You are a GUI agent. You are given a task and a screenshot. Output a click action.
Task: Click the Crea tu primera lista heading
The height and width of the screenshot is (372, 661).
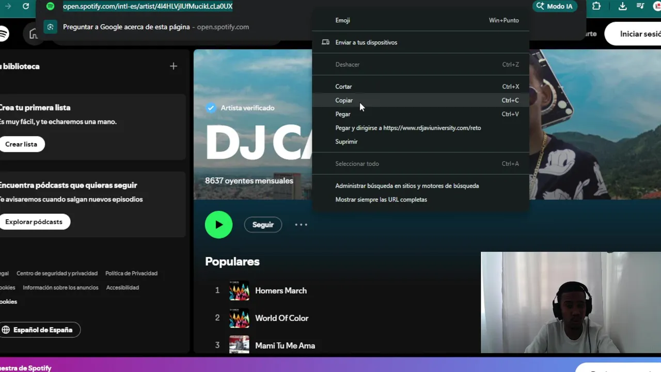pyautogui.click(x=35, y=107)
